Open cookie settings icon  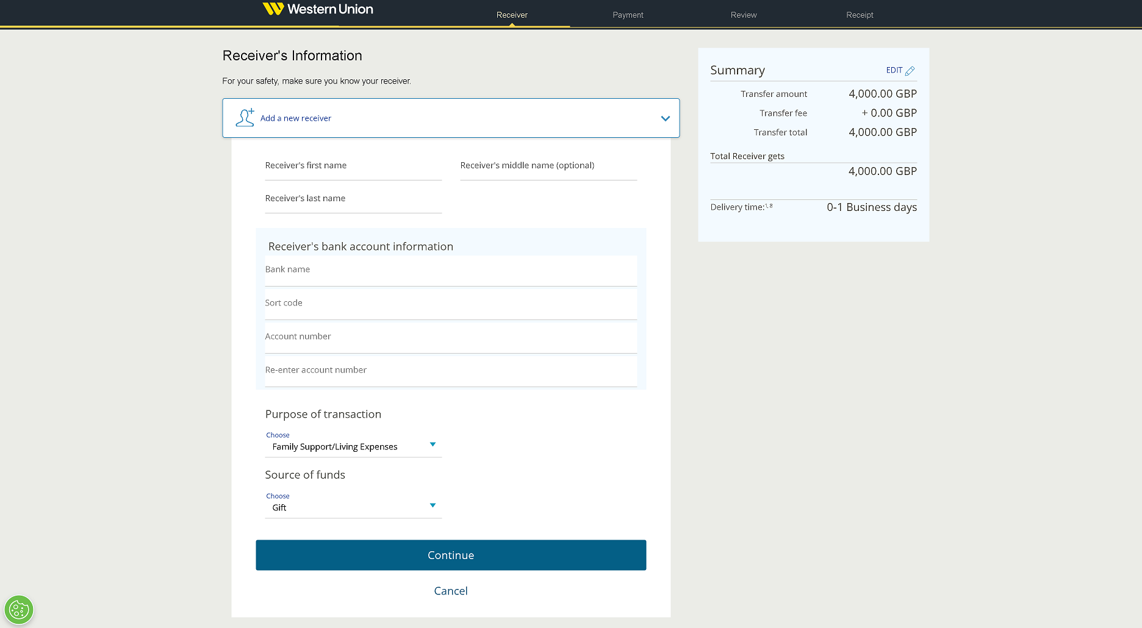coord(19,609)
